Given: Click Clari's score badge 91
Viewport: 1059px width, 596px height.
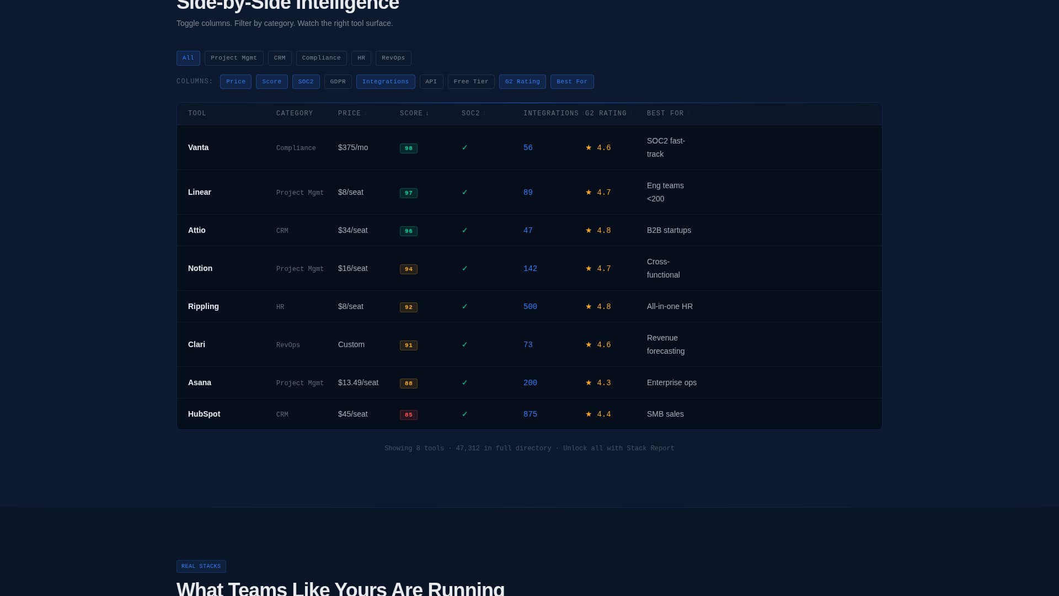Looking at the screenshot, I should (x=409, y=345).
